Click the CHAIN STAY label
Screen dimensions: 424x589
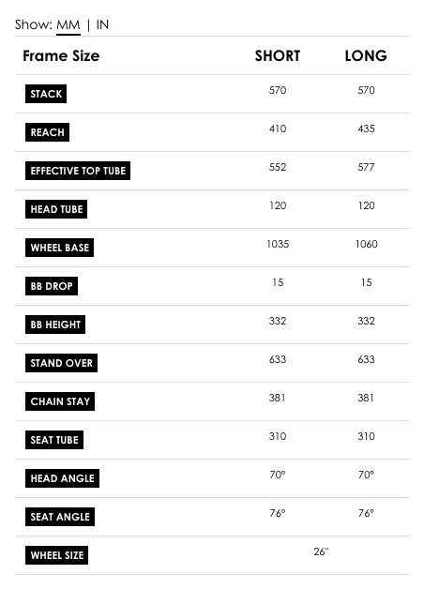[60, 401]
